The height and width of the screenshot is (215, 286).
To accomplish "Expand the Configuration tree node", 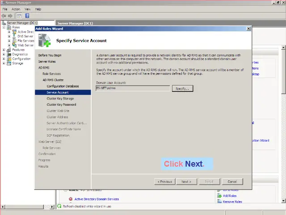I will click(4, 59).
